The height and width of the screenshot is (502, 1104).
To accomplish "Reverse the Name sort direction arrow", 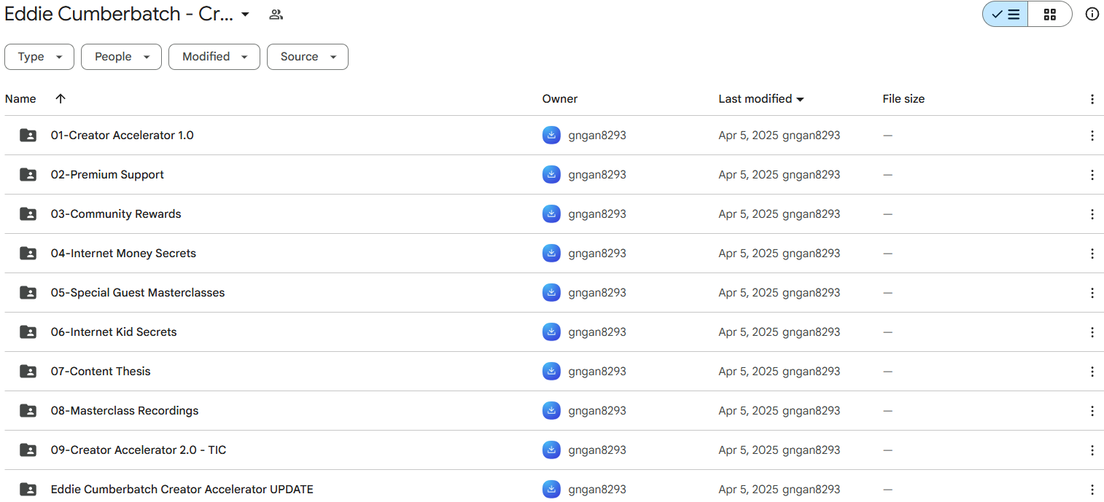I will coord(61,99).
